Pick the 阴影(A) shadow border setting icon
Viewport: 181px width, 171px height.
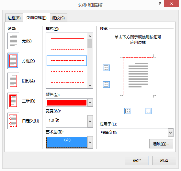point(13,81)
